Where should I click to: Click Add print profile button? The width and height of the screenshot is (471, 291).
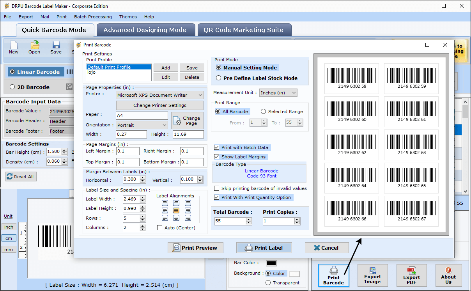tap(166, 68)
